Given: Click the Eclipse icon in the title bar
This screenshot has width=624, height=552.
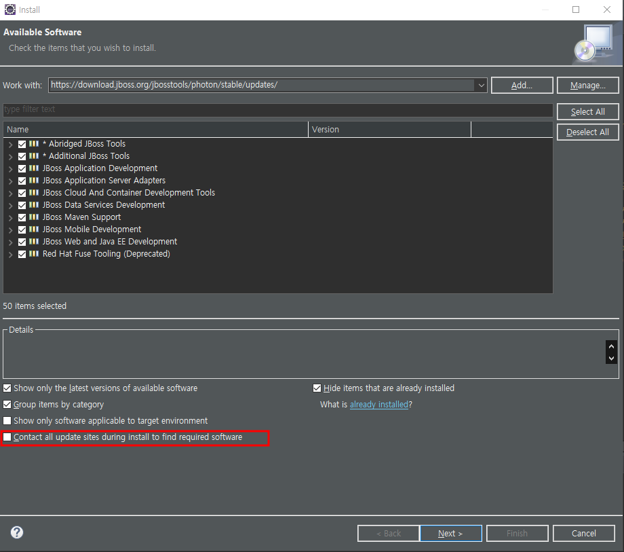Looking at the screenshot, I should 10,10.
